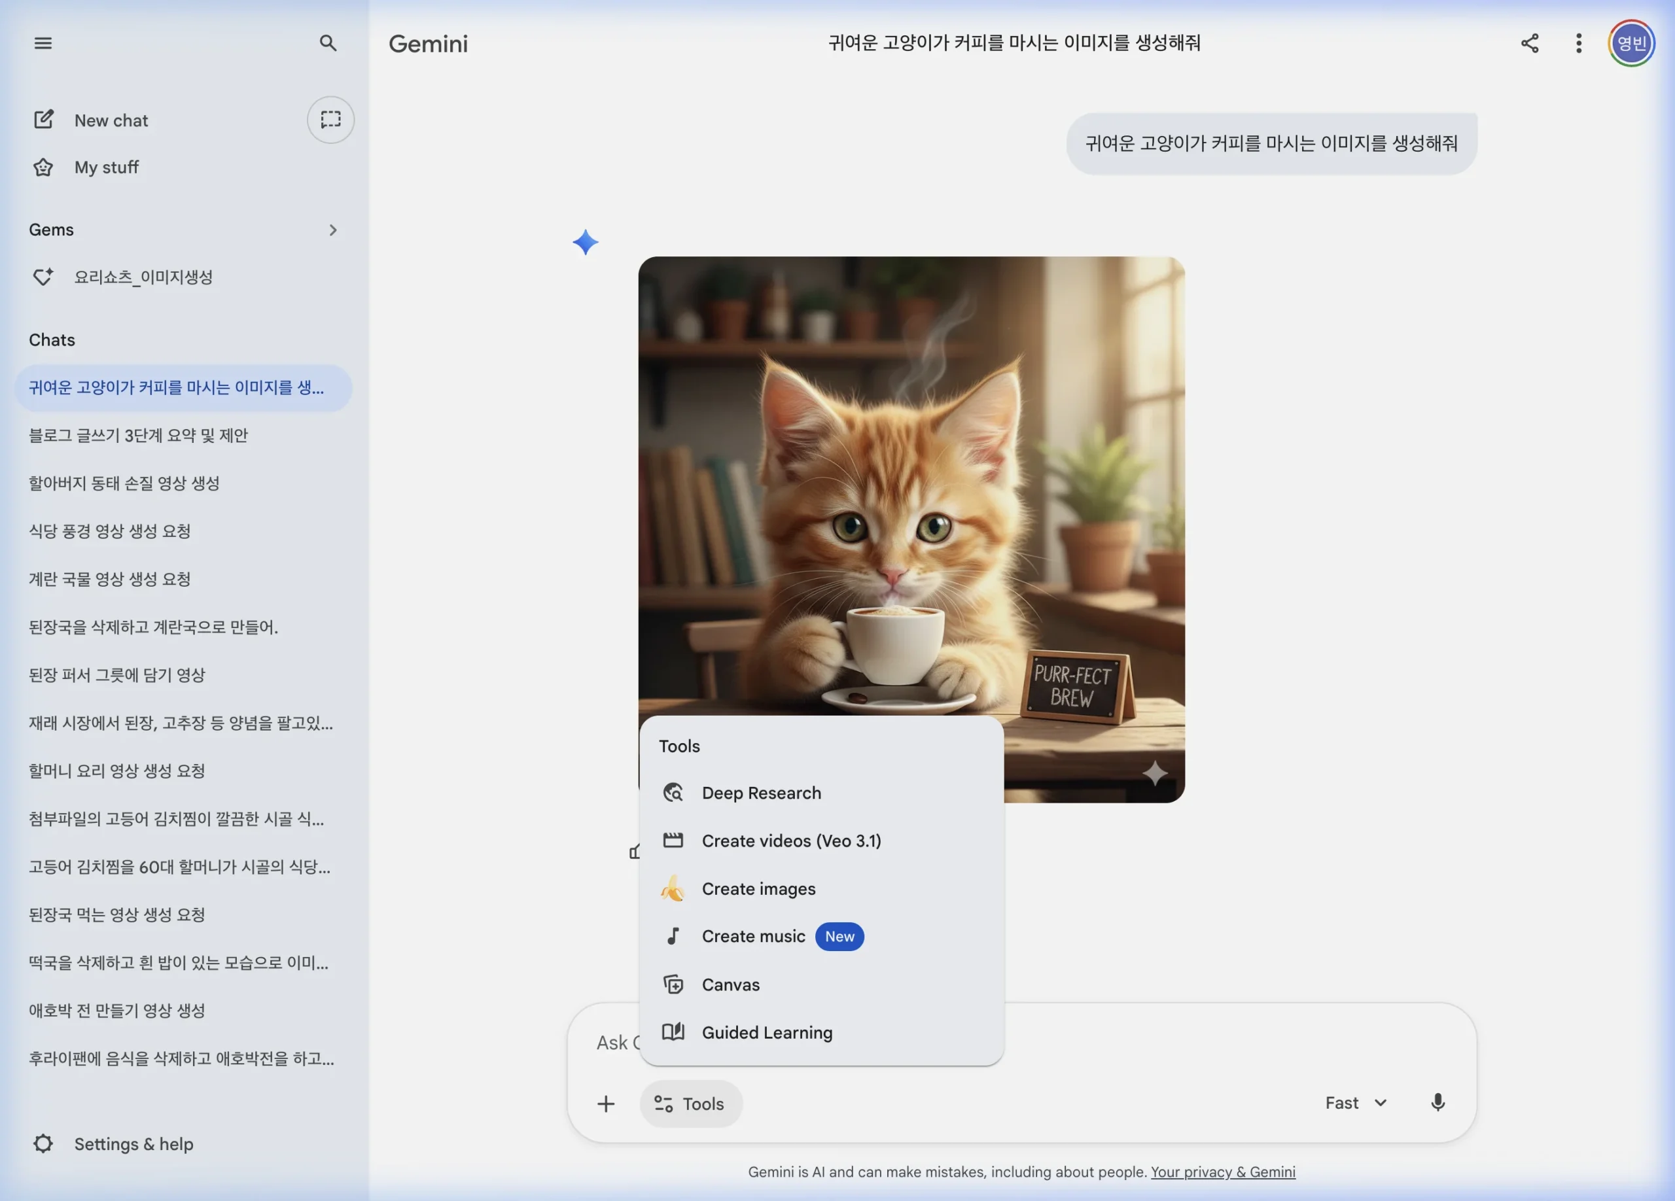Click the search icon in the sidebar
The image size is (1675, 1201).
click(x=329, y=43)
